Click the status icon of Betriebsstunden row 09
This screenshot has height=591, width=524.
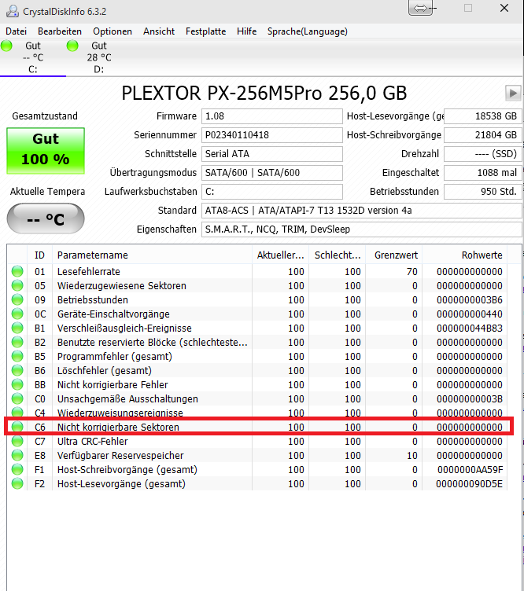17,299
